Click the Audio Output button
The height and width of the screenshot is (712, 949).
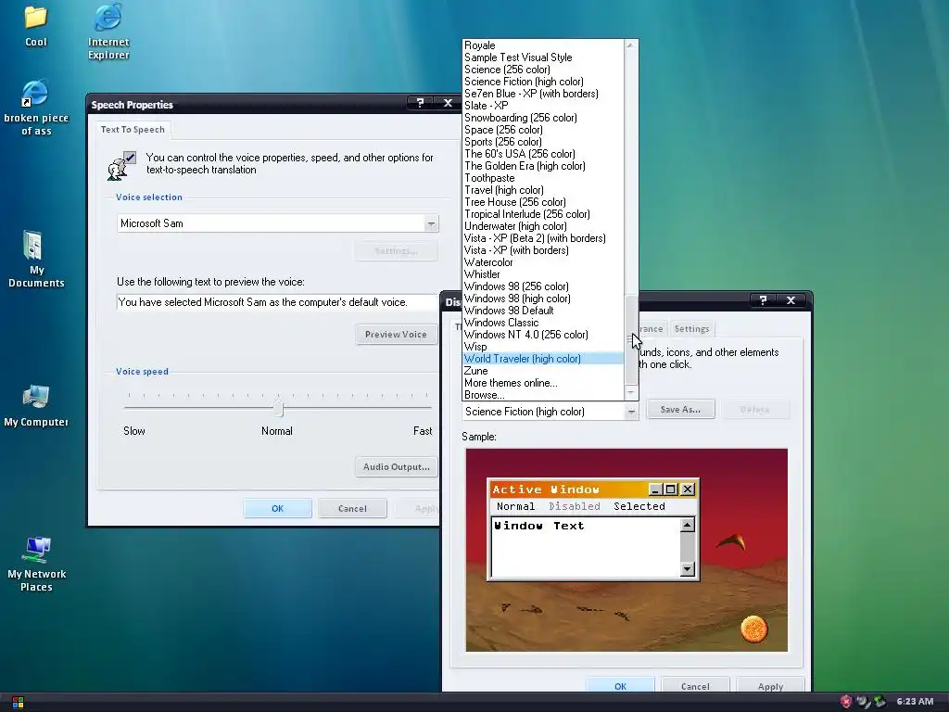[396, 467]
